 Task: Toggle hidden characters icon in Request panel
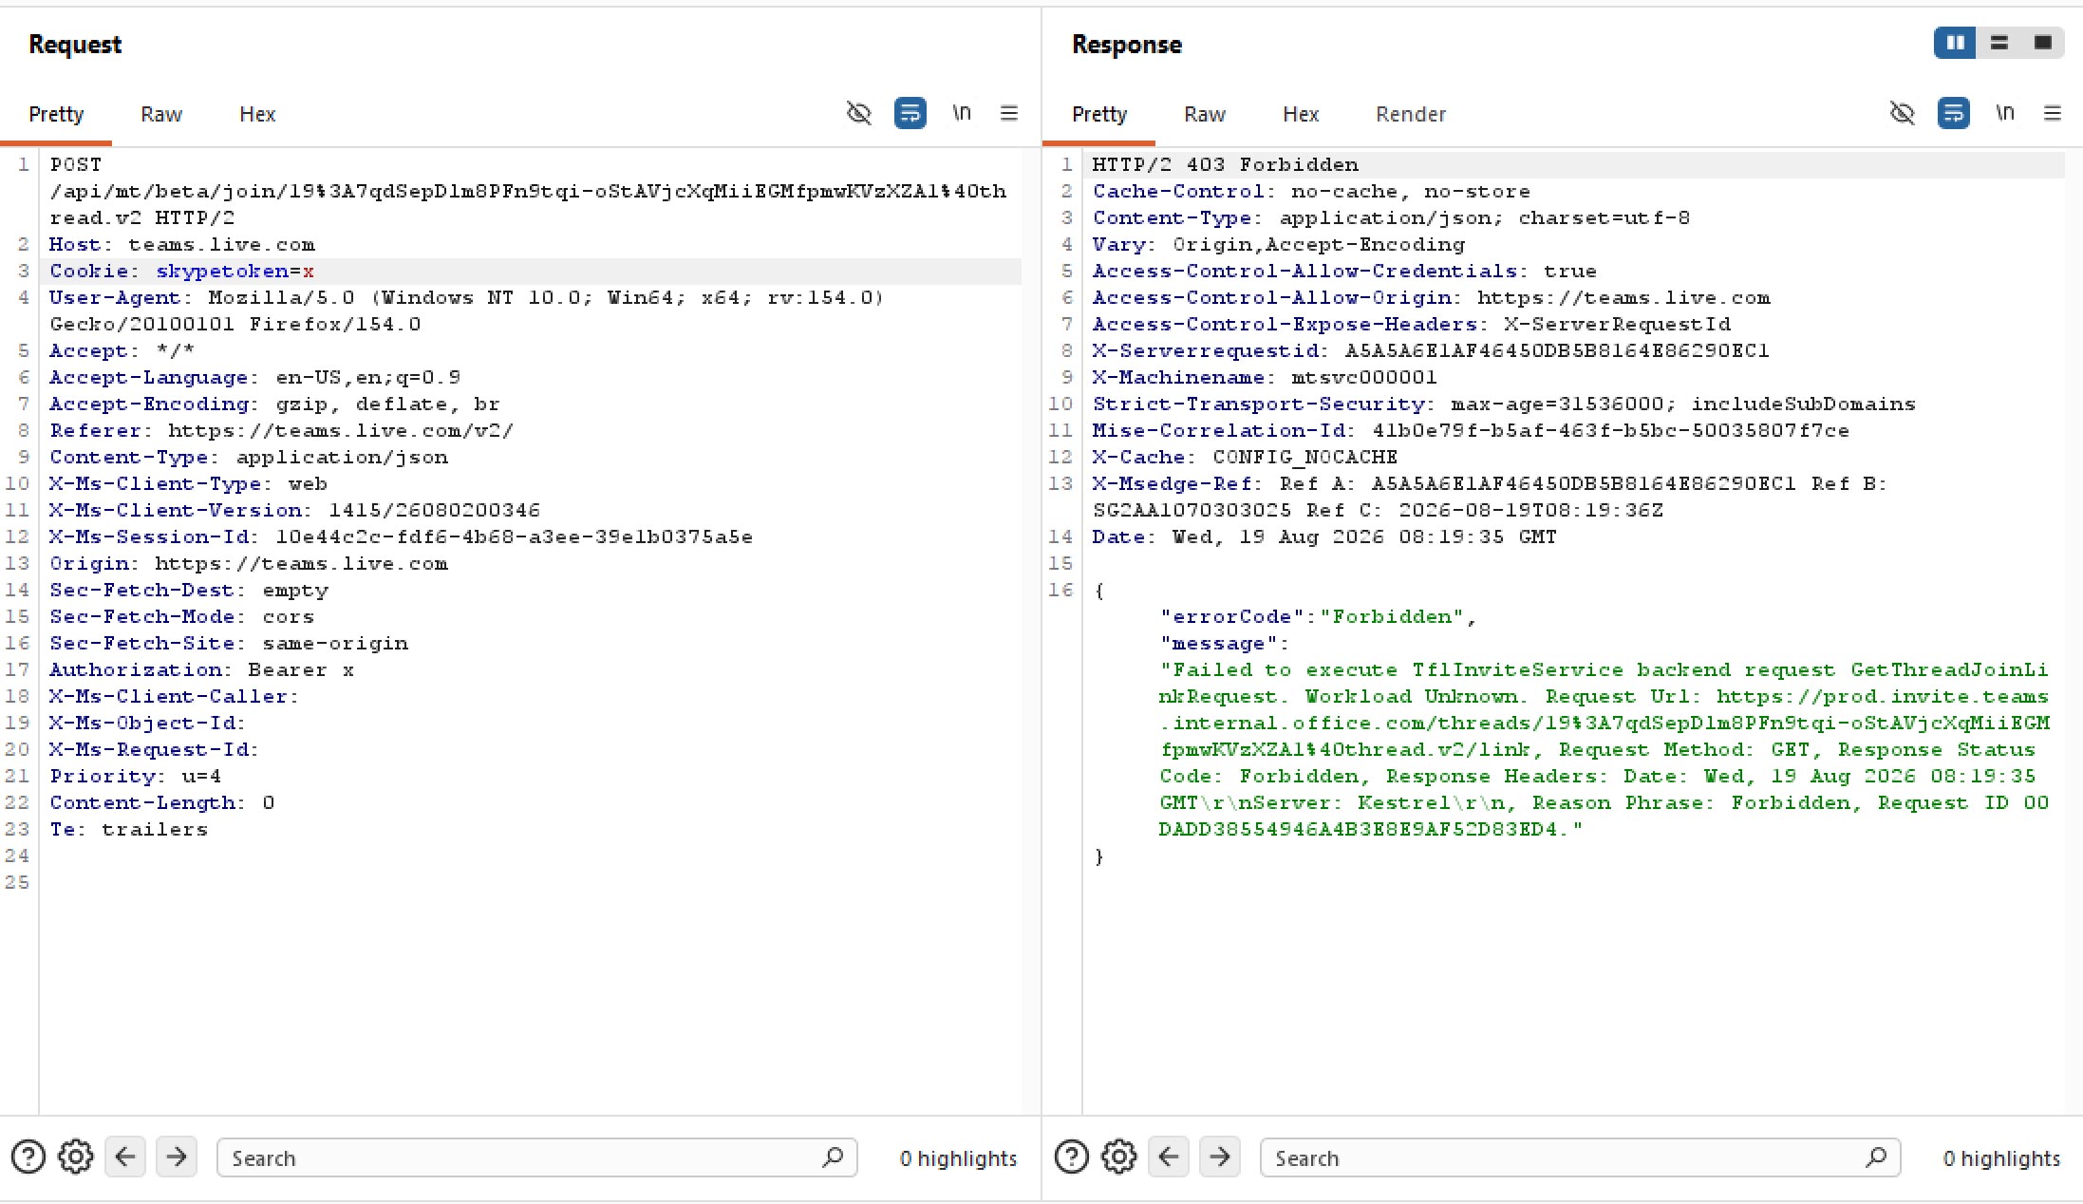(858, 114)
